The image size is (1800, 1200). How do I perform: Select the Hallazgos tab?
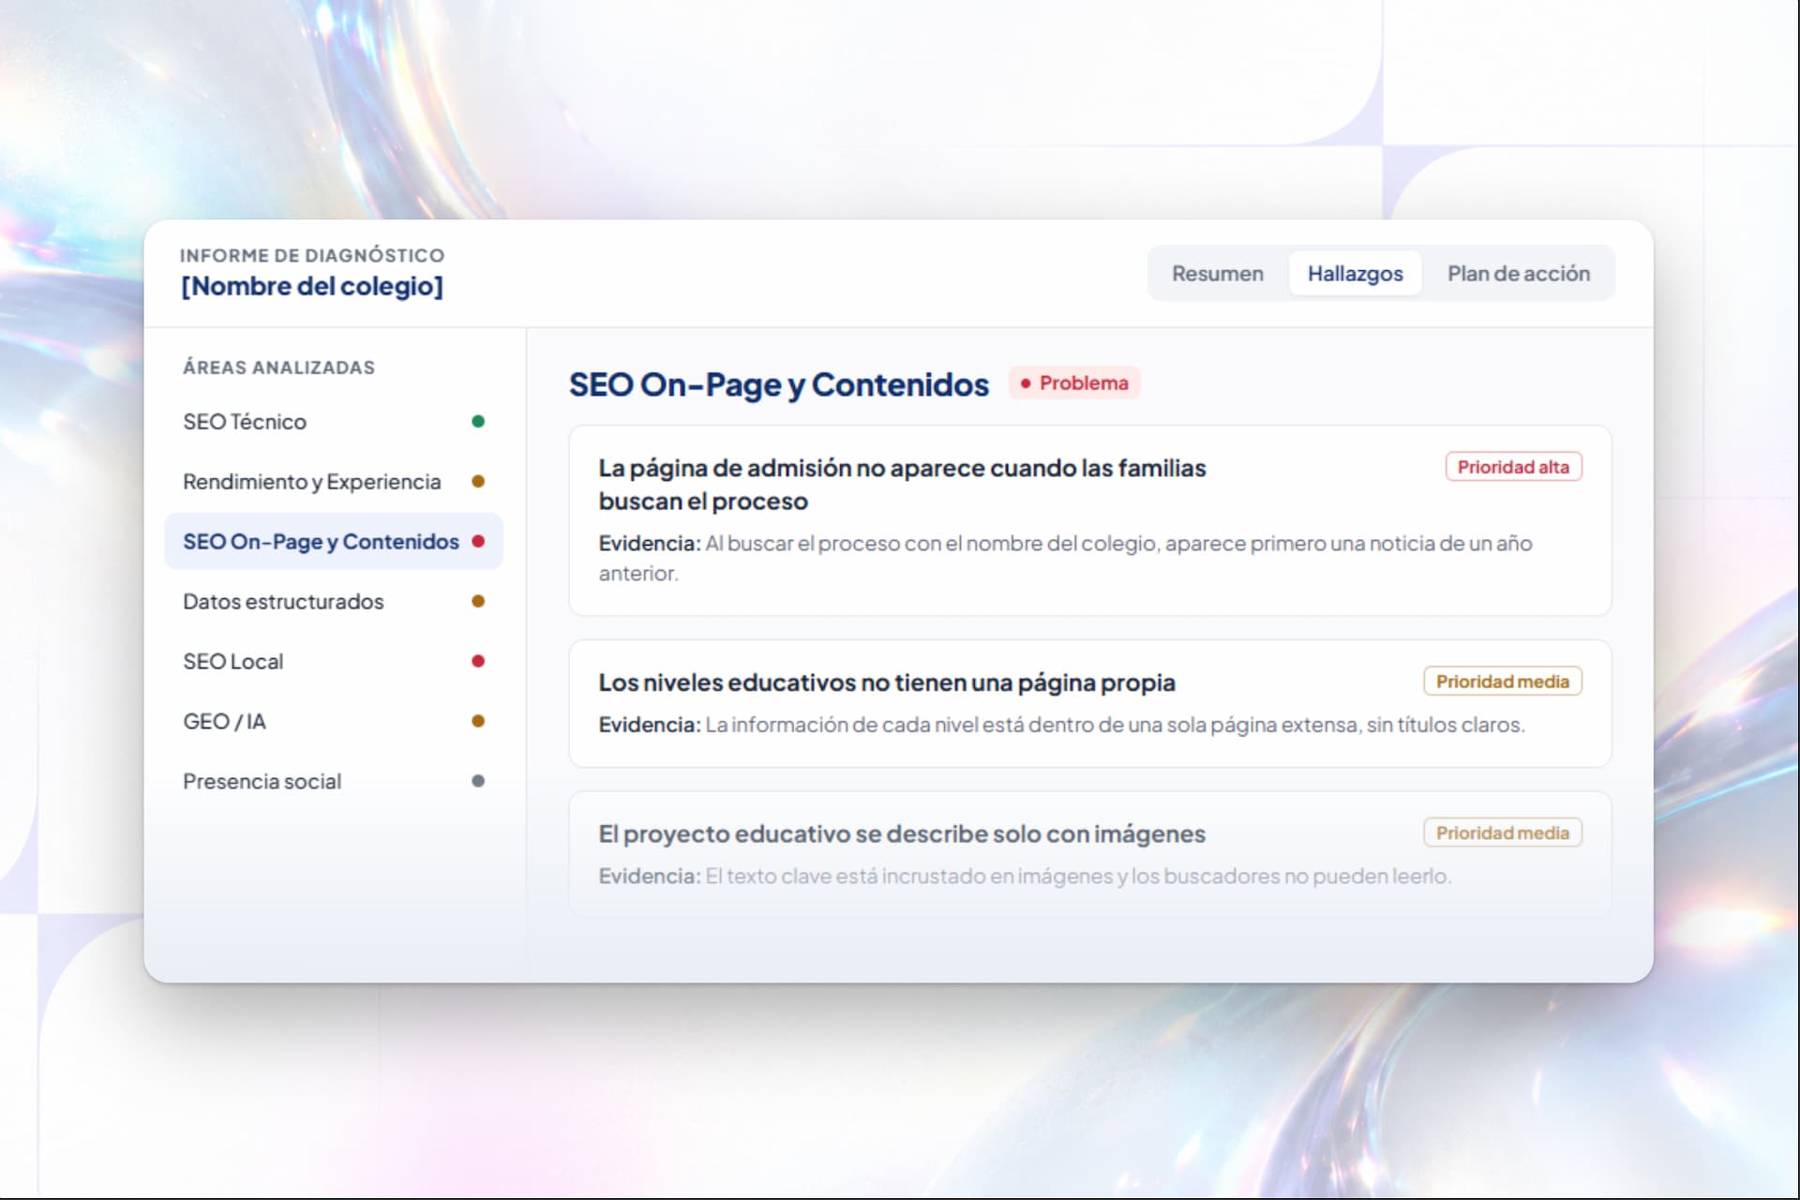[1355, 274]
